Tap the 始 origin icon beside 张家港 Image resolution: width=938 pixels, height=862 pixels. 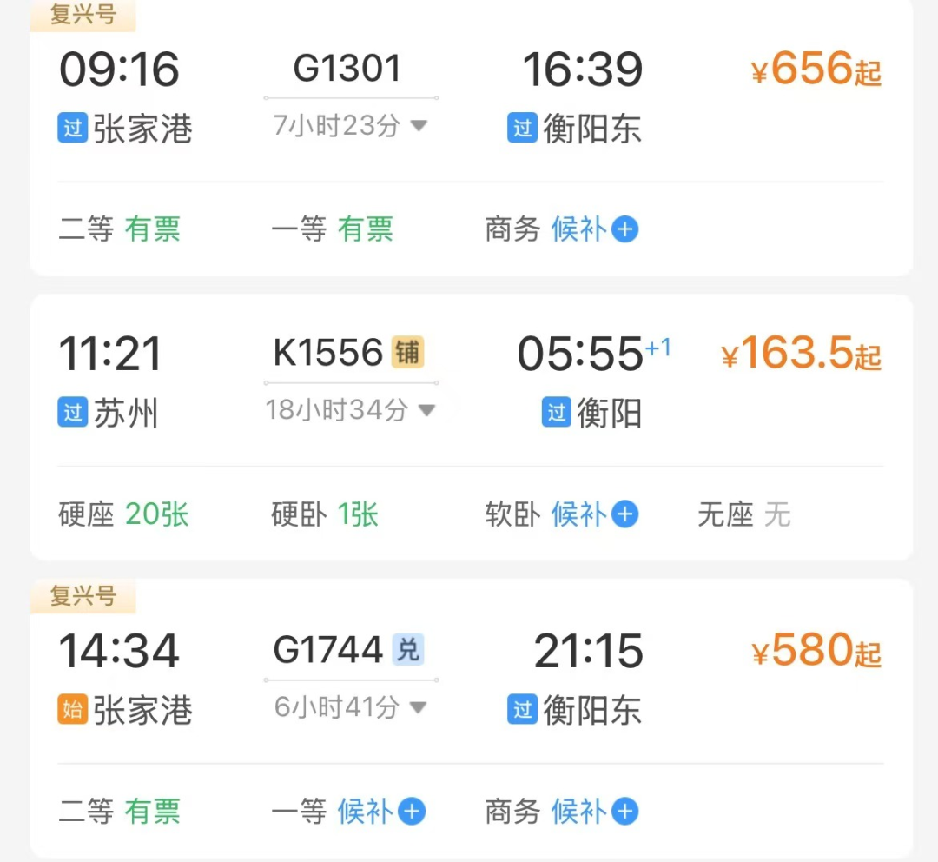click(73, 710)
